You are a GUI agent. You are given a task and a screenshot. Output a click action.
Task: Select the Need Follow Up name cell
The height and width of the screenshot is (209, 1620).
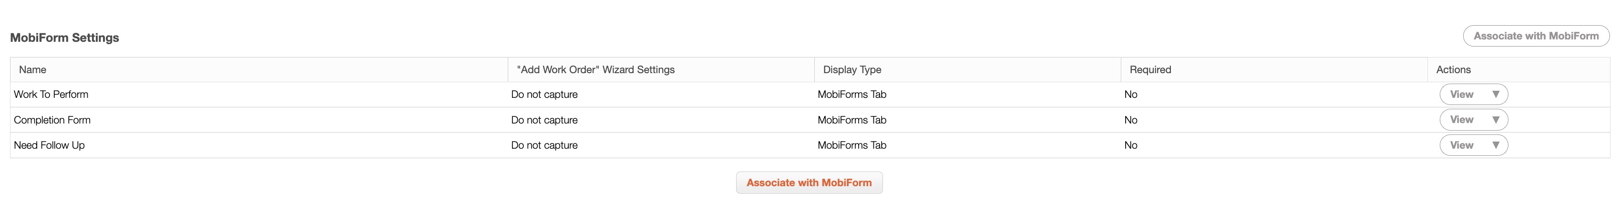[x=49, y=145]
